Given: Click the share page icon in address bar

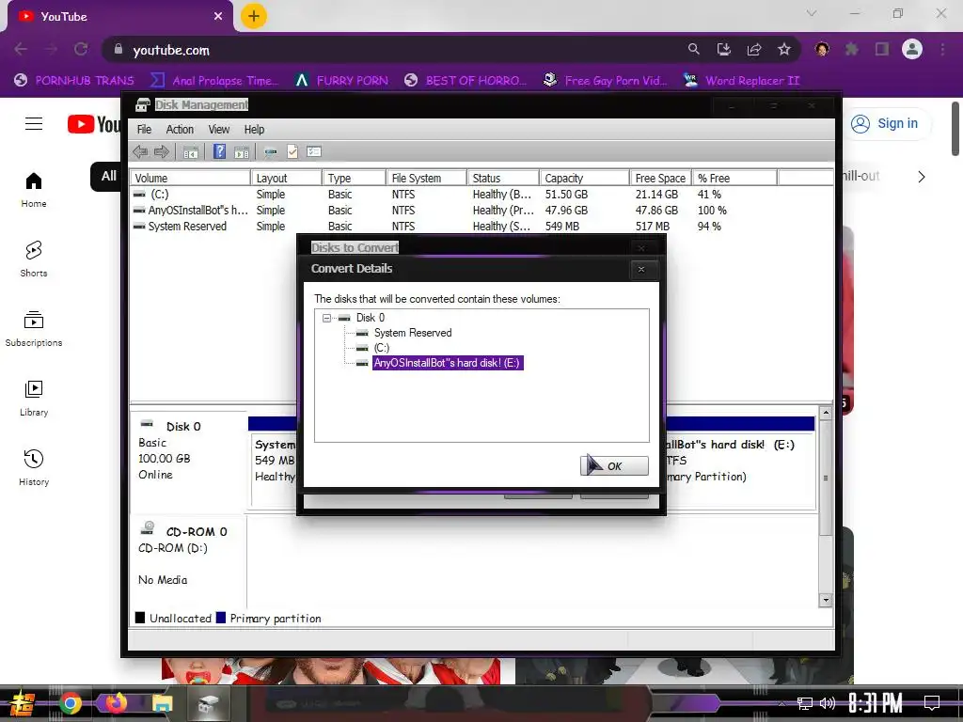Looking at the screenshot, I should click(x=754, y=49).
